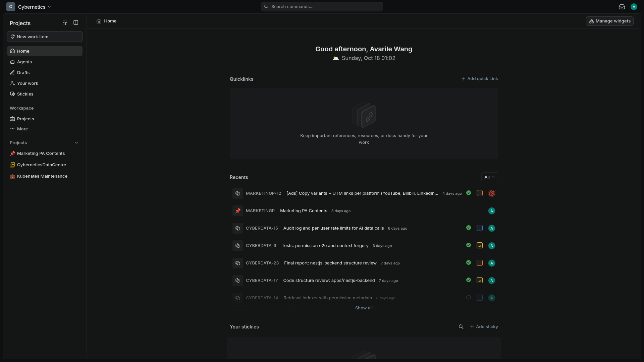Open Your work in the sidebar

click(x=45, y=83)
